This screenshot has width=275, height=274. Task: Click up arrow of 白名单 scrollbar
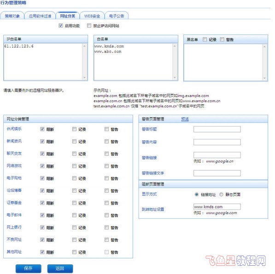175,46
